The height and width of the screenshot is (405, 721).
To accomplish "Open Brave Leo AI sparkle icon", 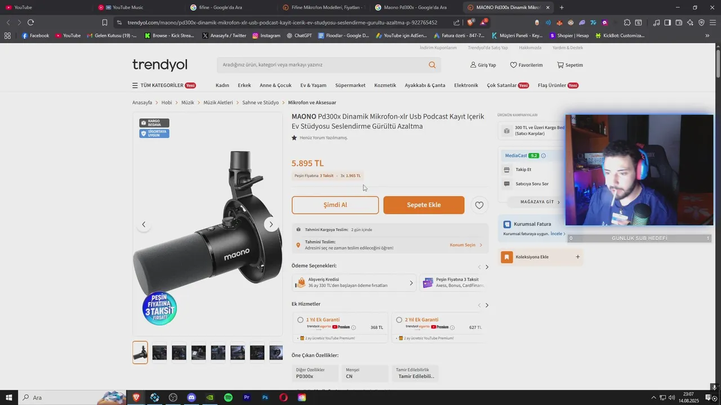I will pos(690,22).
